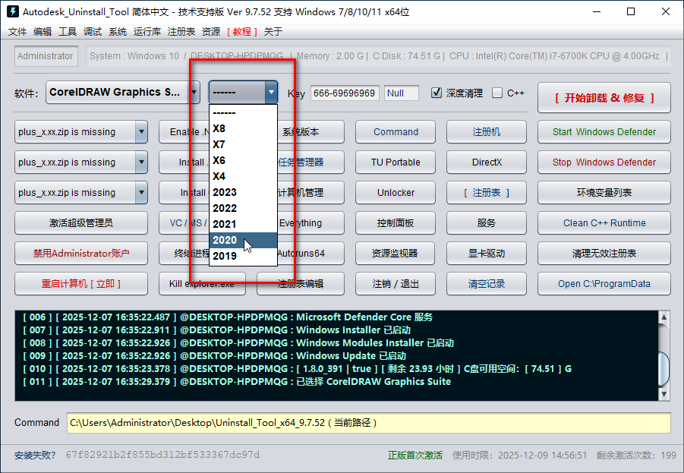
Task: Launch TU Portable
Action: [x=396, y=162]
